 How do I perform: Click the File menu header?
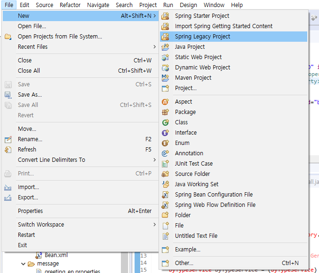pos(9,5)
